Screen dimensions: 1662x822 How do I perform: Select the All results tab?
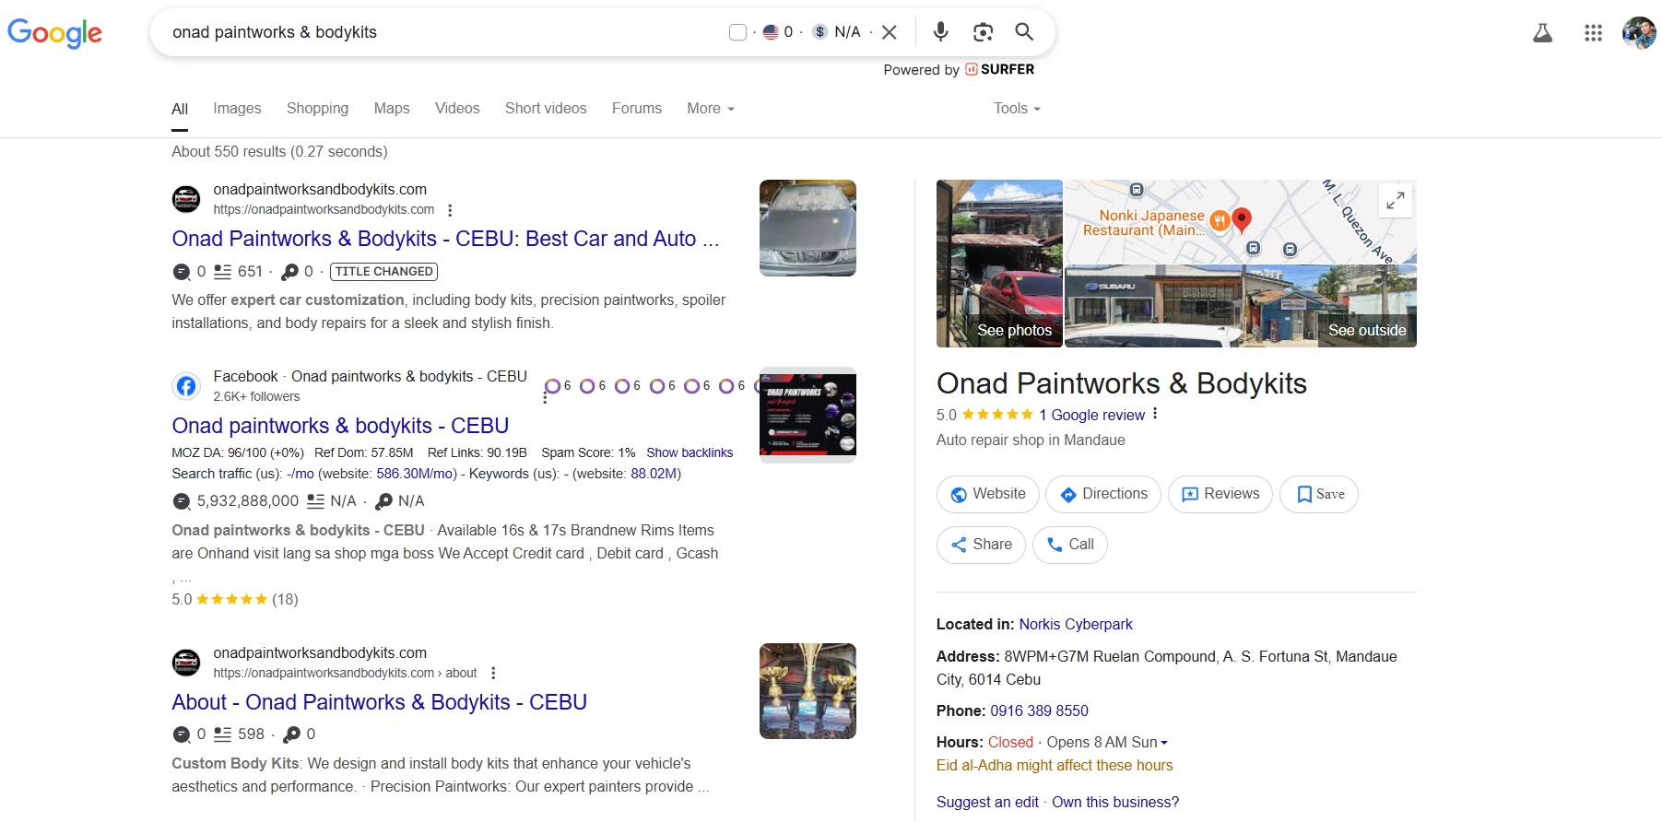coord(180,109)
